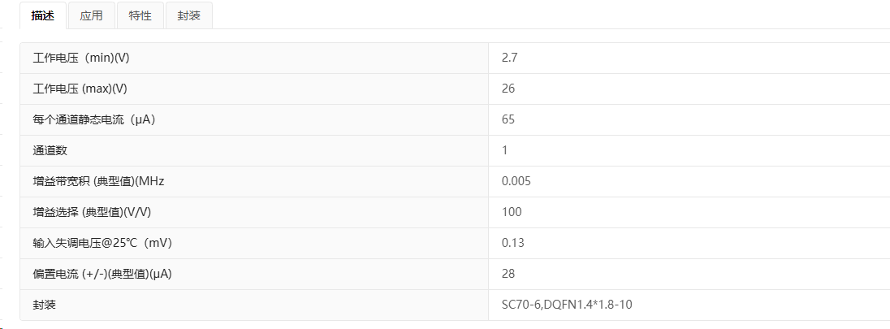Viewport: 890px width, 329px height.
Task: Open the 描述 tab
Action: tap(42, 15)
